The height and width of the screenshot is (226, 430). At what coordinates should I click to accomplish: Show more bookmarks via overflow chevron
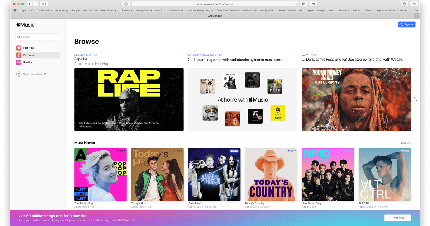416,10
